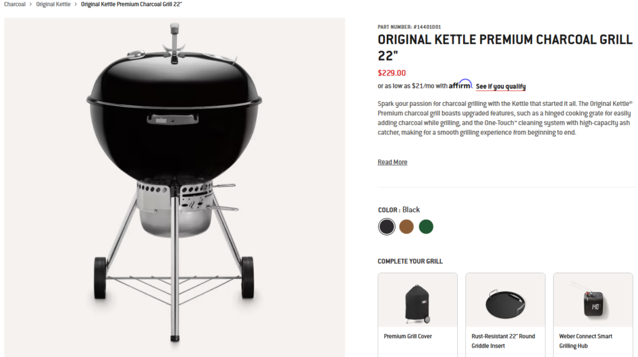Pick the green color swatch

coord(426,226)
